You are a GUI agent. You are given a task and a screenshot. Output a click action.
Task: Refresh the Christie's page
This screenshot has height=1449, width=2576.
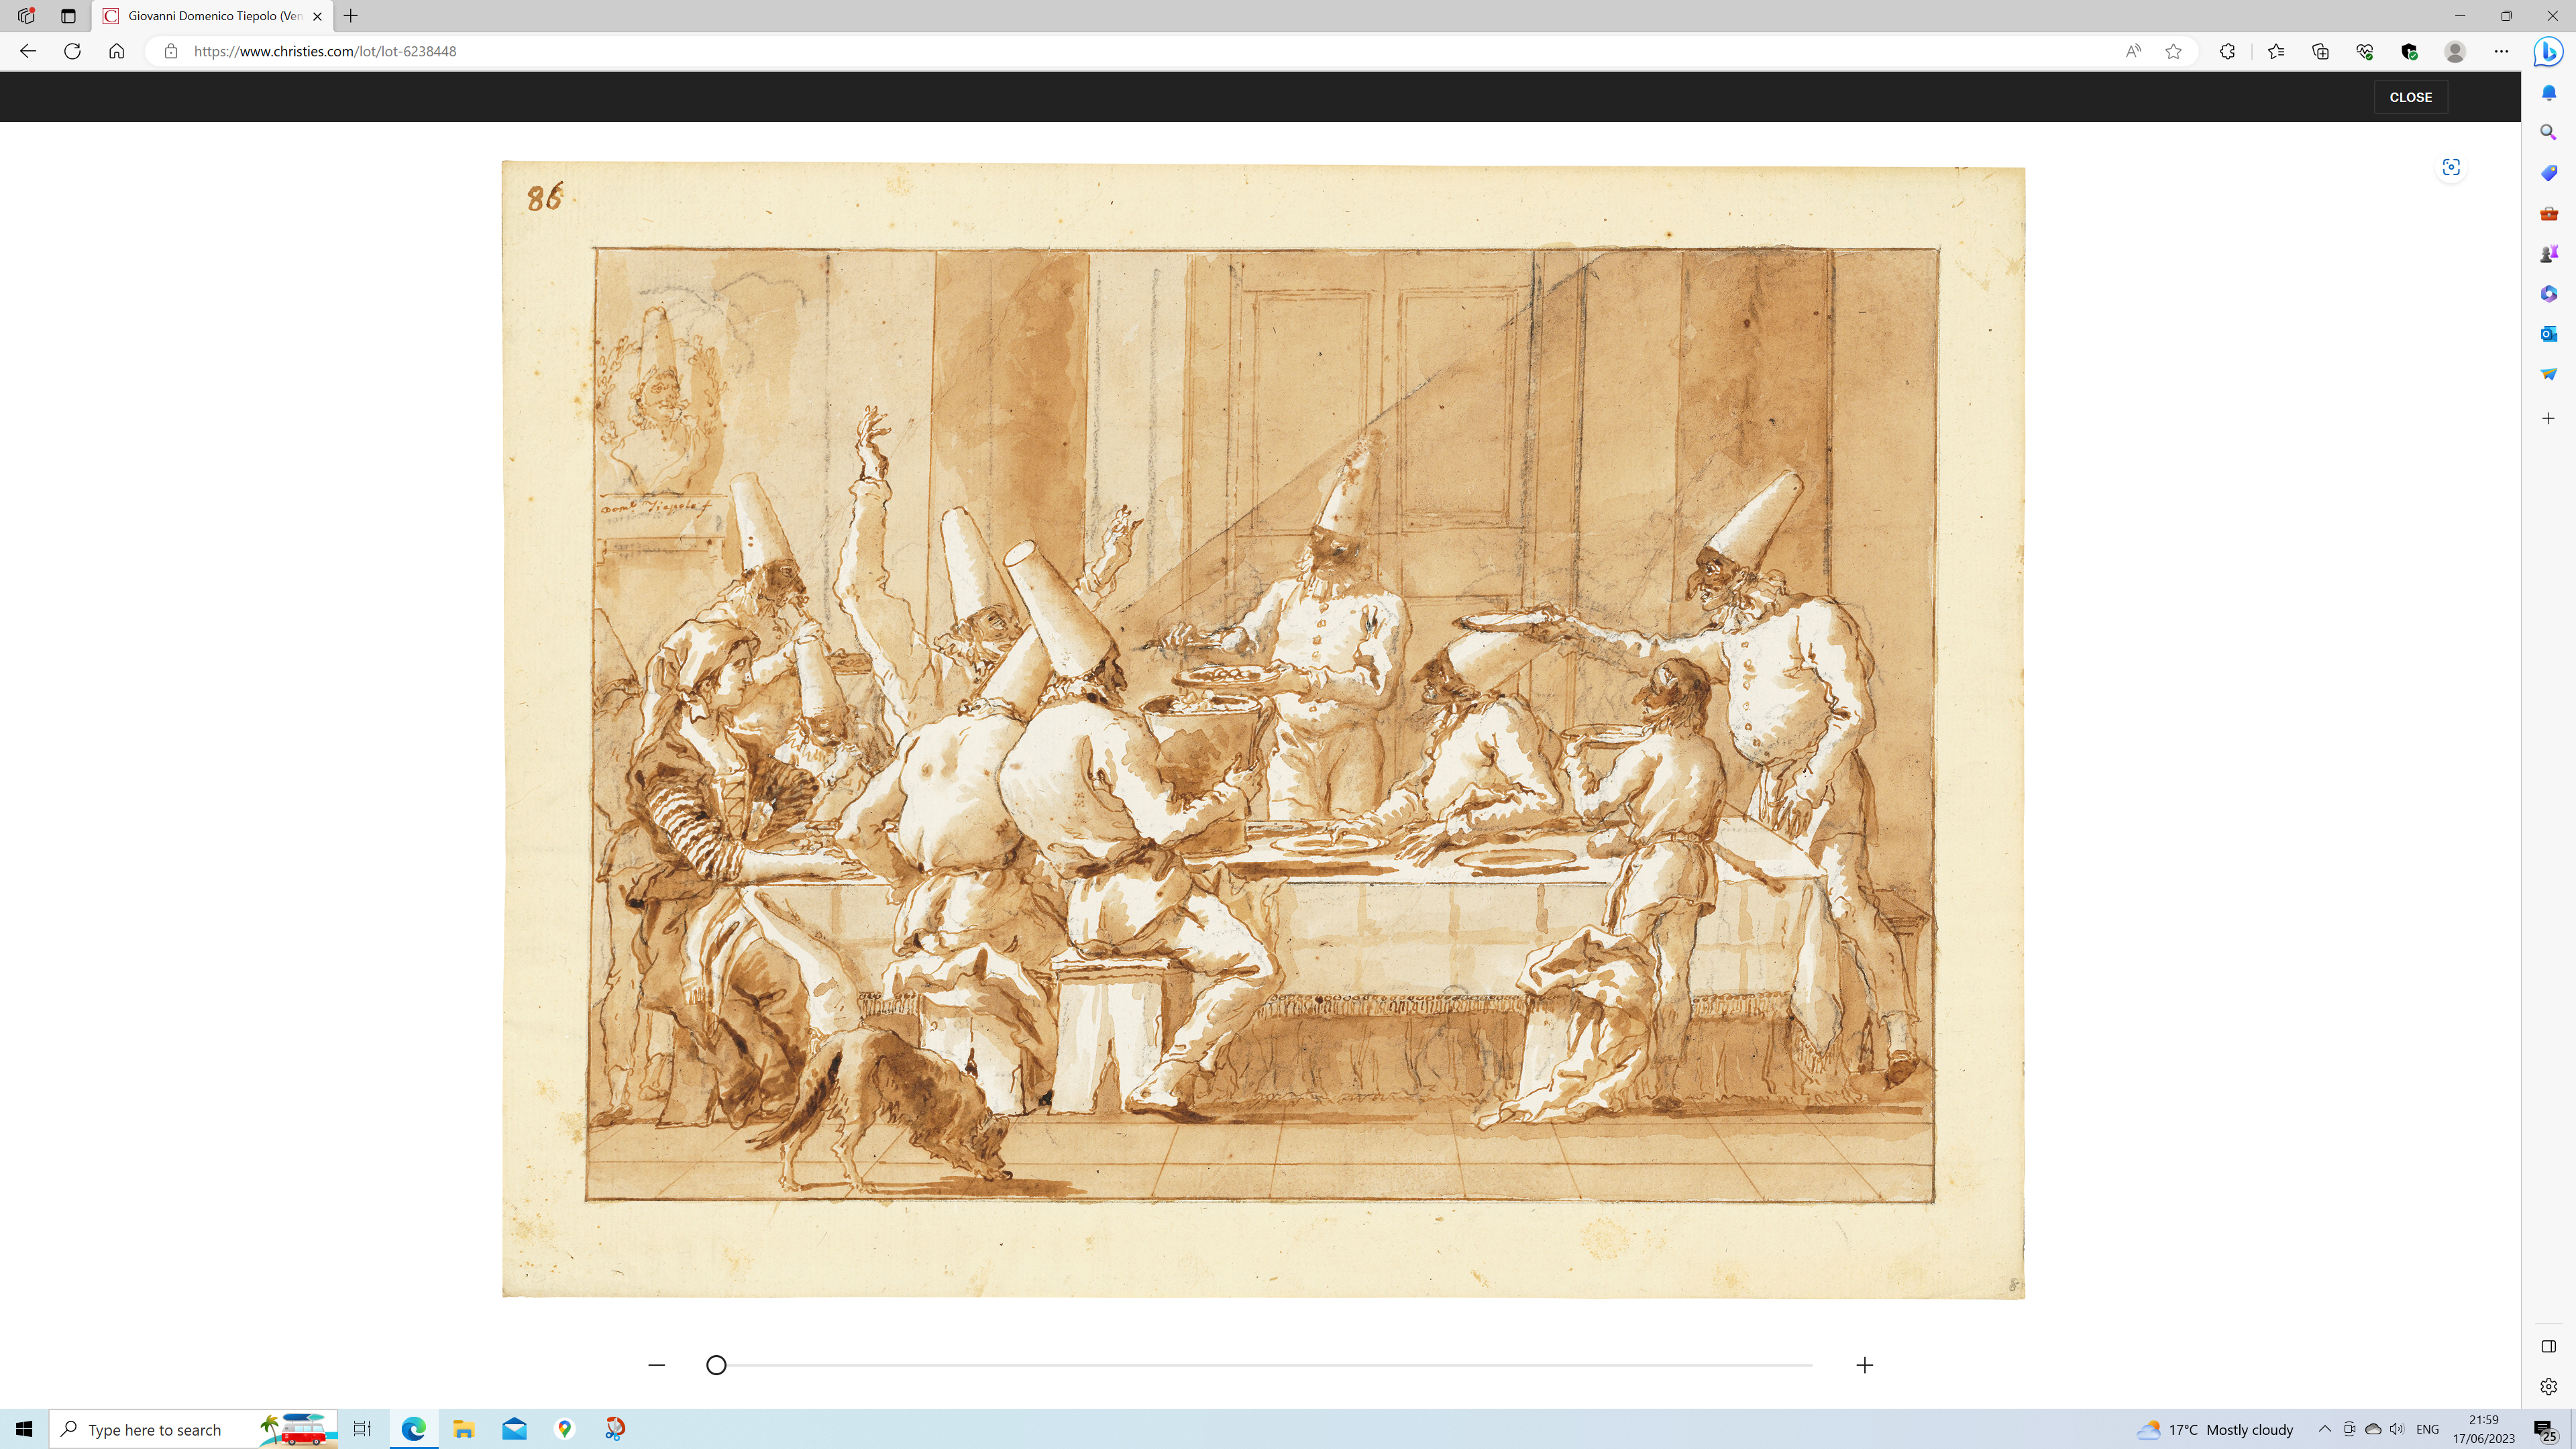[72, 51]
